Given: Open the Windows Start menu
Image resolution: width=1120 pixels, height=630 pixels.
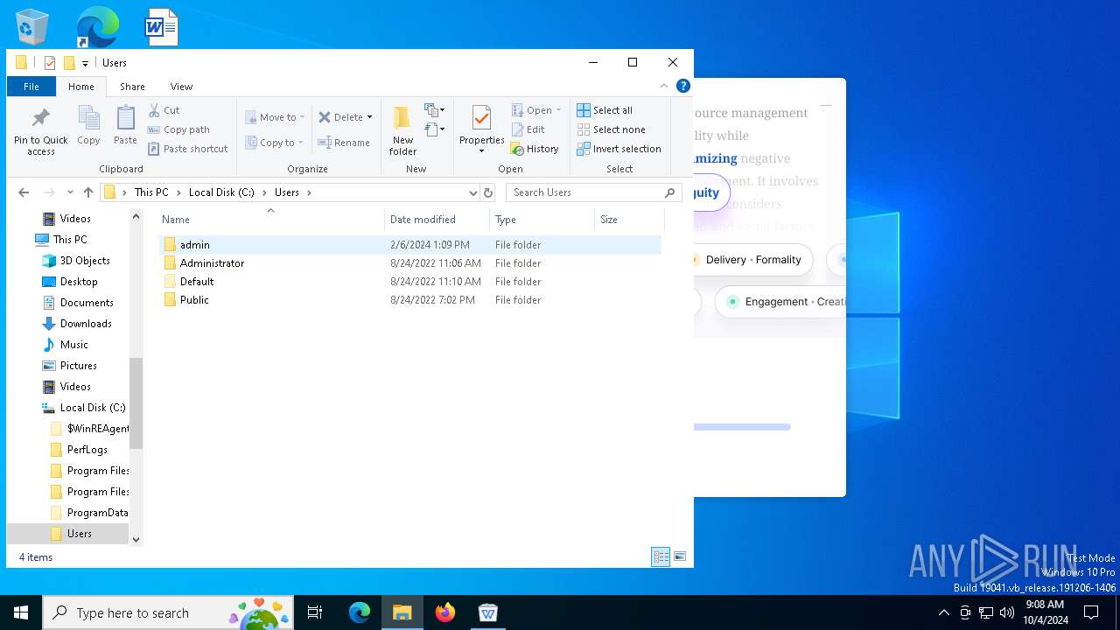Looking at the screenshot, I should coord(21,612).
